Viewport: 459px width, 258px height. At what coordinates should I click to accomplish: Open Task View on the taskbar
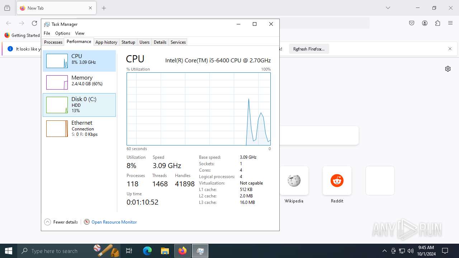pyautogui.click(x=129, y=251)
